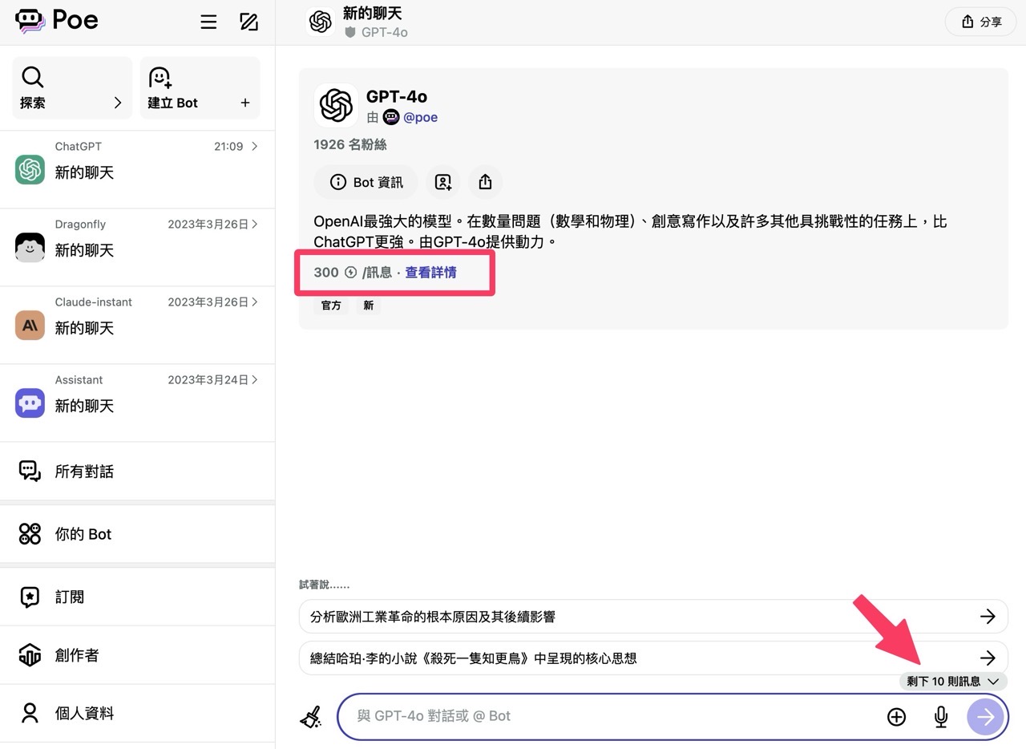
Task: Open the ChatGPT conversation row
Action: (x=137, y=170)
